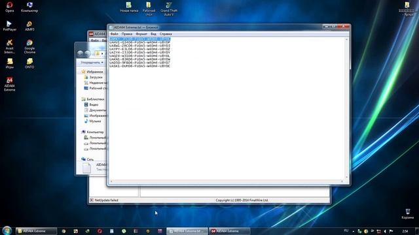This screenshot has width=419, height=235.
Task: Open the Avast Internet Security shortcut
Action: pos(9,46)
